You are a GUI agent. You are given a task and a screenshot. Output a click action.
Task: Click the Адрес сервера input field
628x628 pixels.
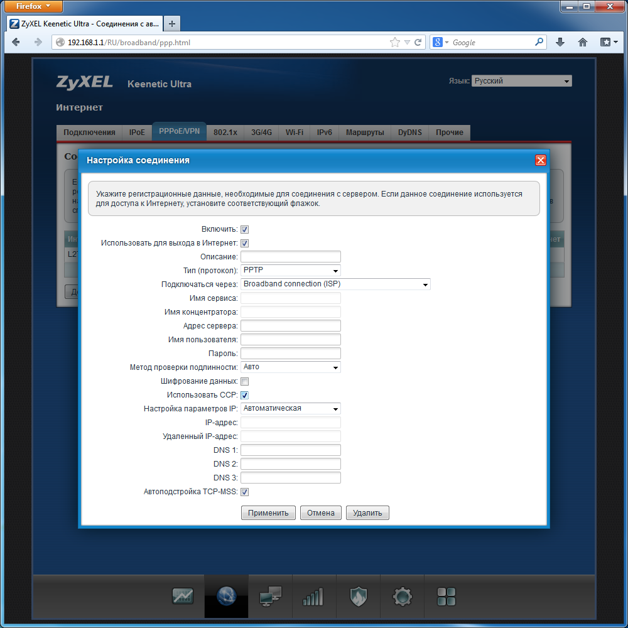tap(290, 326)
